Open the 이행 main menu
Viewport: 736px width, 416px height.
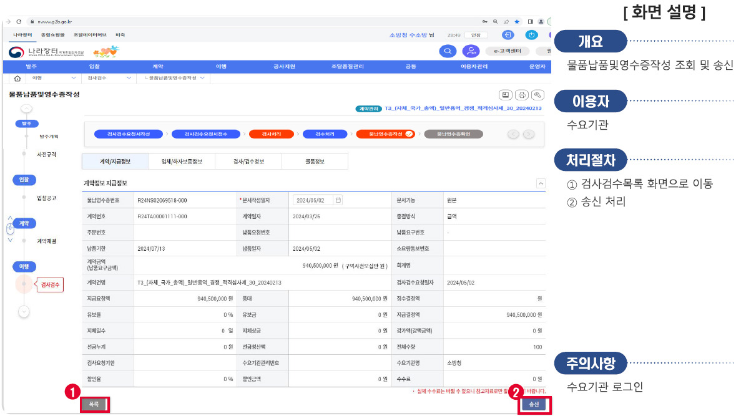[221, 67]
